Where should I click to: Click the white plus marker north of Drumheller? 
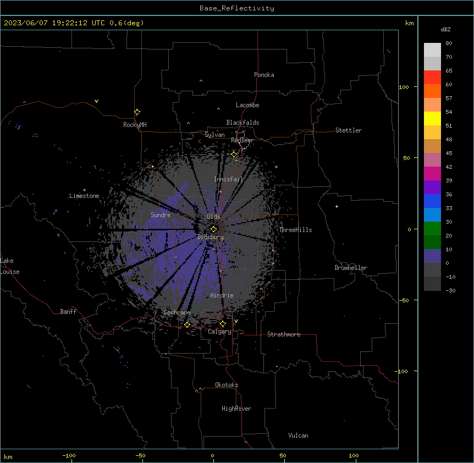click(x=337, y=206)
